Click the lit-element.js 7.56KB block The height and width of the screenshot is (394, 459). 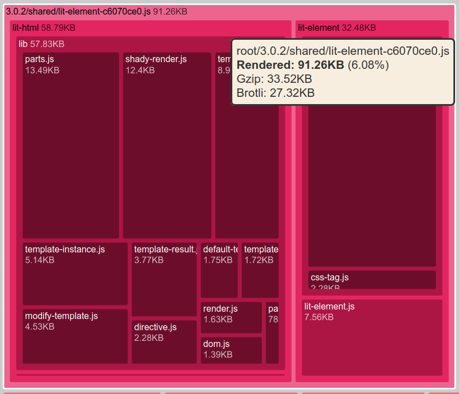pos(372,337)
